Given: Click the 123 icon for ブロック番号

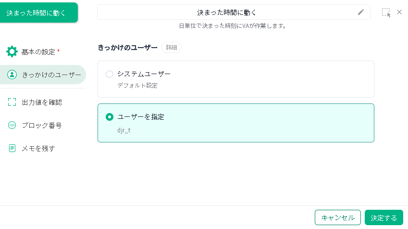Looking at the screenshot, I should pyautogui.click(x=12, y=125).
